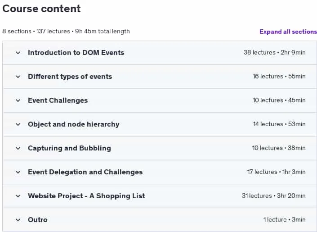The image size is (317, 232).
Task: Select the Introduction to DOM Events title
Action: tap(76, 53)
